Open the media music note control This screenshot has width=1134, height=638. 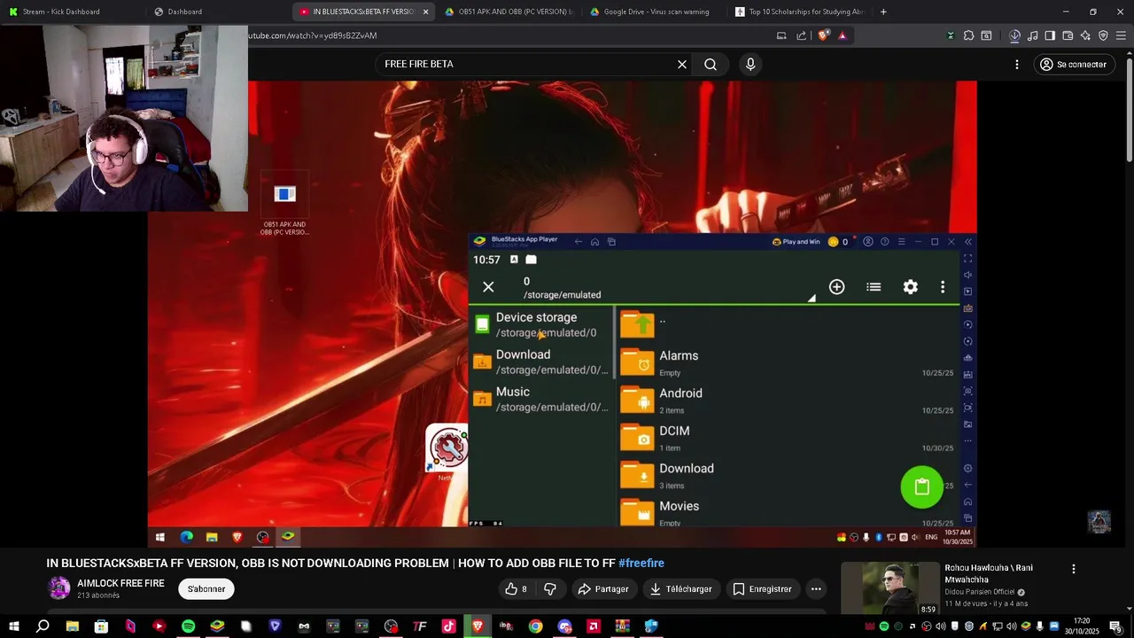(1033, 35)
